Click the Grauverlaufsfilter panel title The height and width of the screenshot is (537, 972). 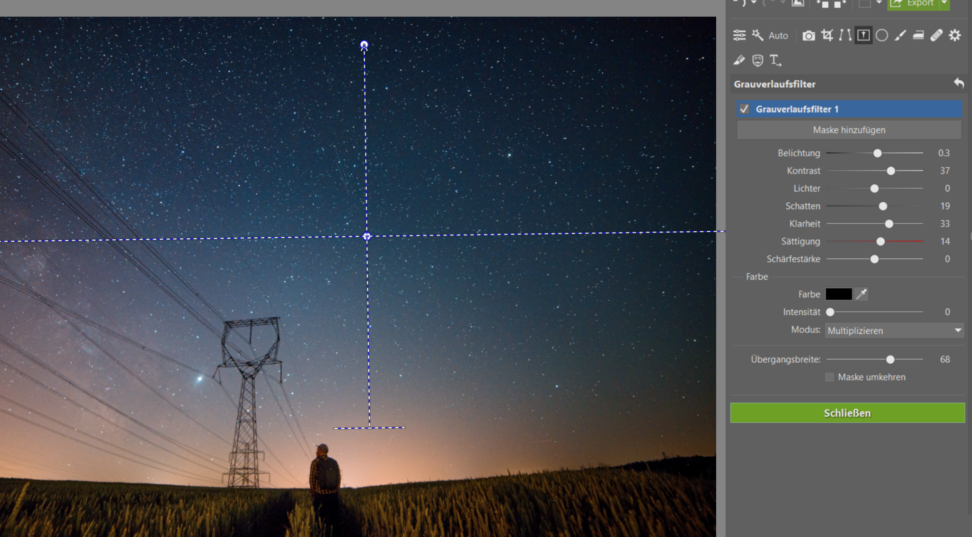coord(775,84)
